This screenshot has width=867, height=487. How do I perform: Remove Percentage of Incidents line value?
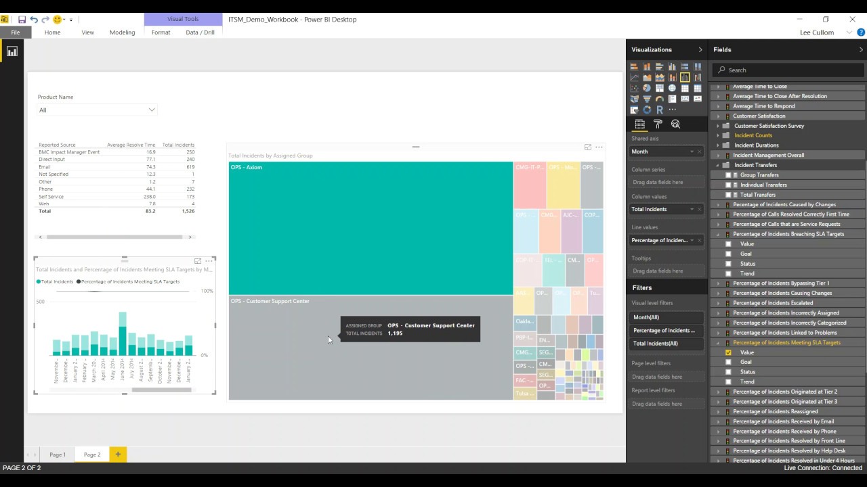[x=700, y=240]
